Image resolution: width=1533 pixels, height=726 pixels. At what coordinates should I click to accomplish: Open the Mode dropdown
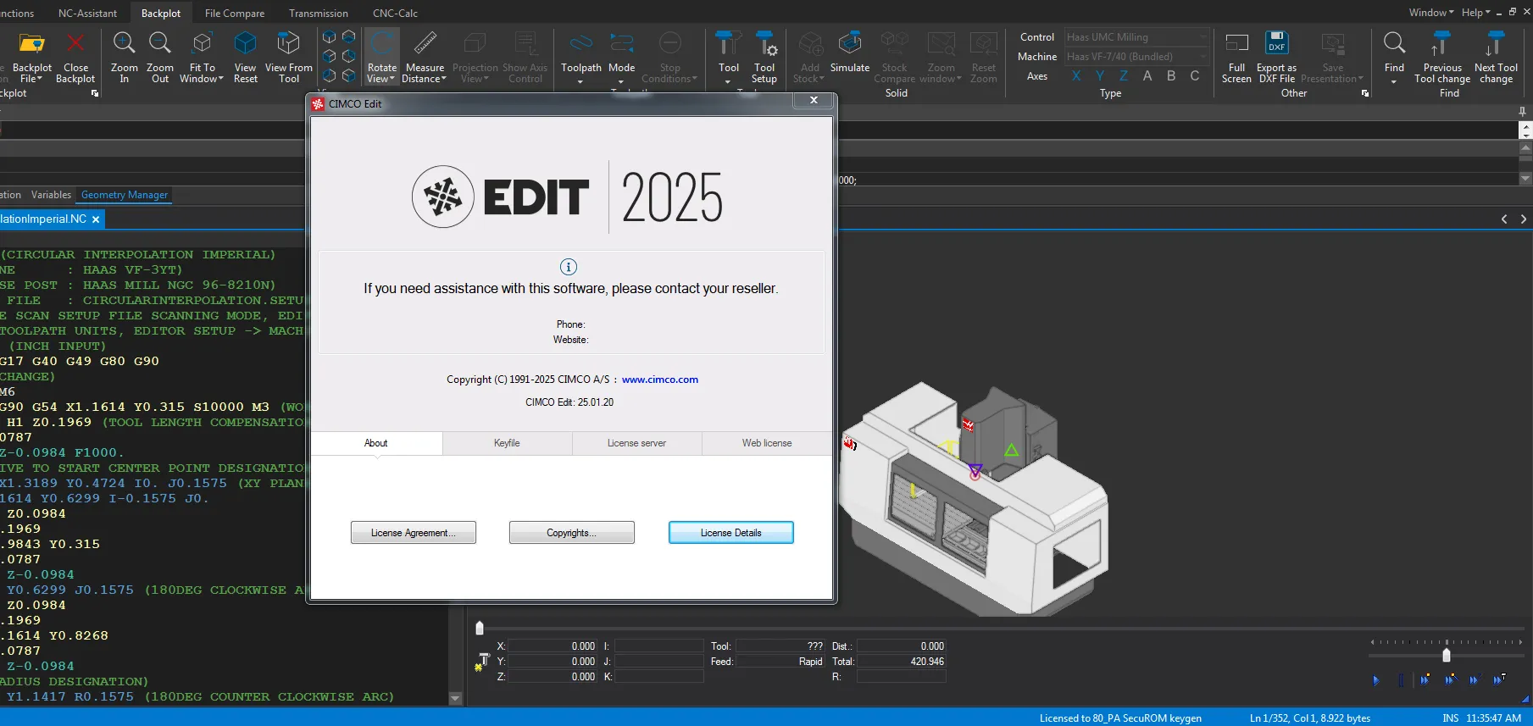(x=621, y=81)
